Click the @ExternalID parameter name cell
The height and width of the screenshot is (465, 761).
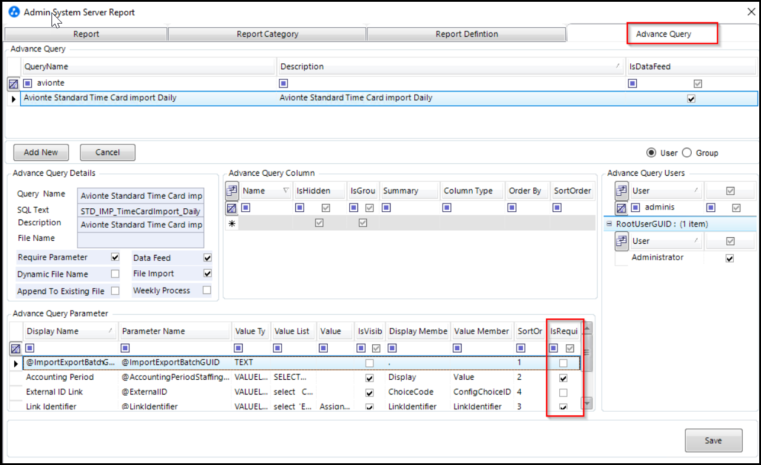[x=175, y=392]
